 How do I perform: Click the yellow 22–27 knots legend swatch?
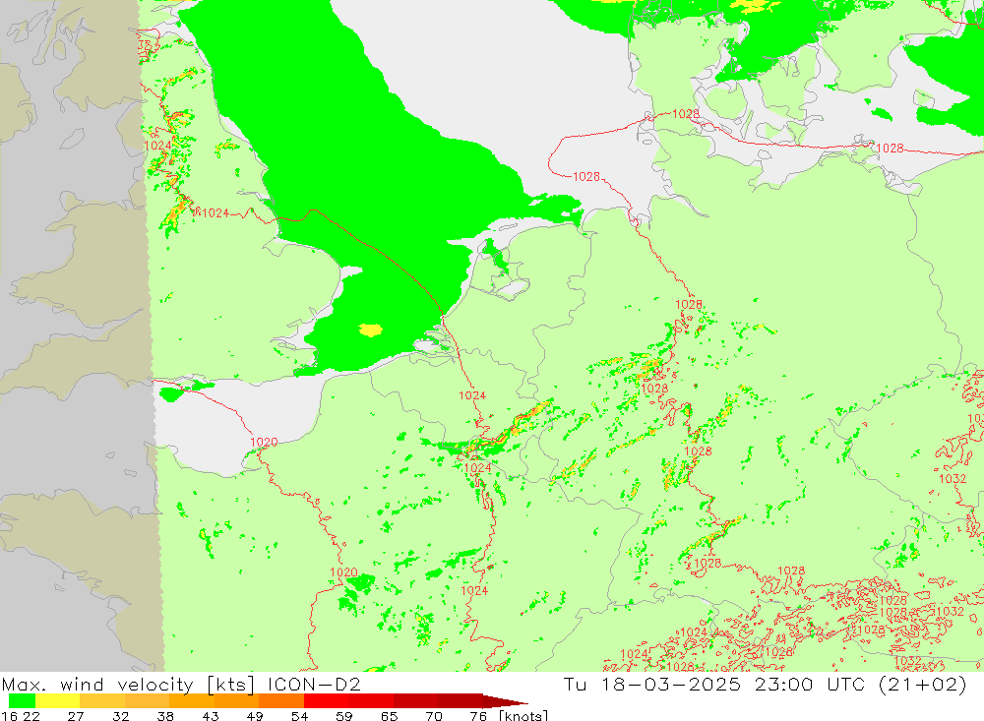[x=58, y=701]
